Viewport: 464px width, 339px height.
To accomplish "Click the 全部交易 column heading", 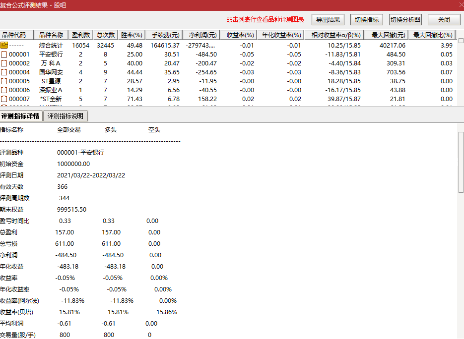I will [68, 130].
